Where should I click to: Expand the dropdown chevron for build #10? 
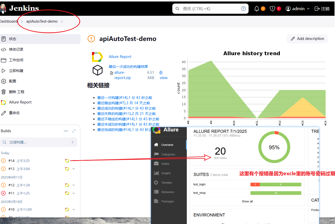[74, 210]
